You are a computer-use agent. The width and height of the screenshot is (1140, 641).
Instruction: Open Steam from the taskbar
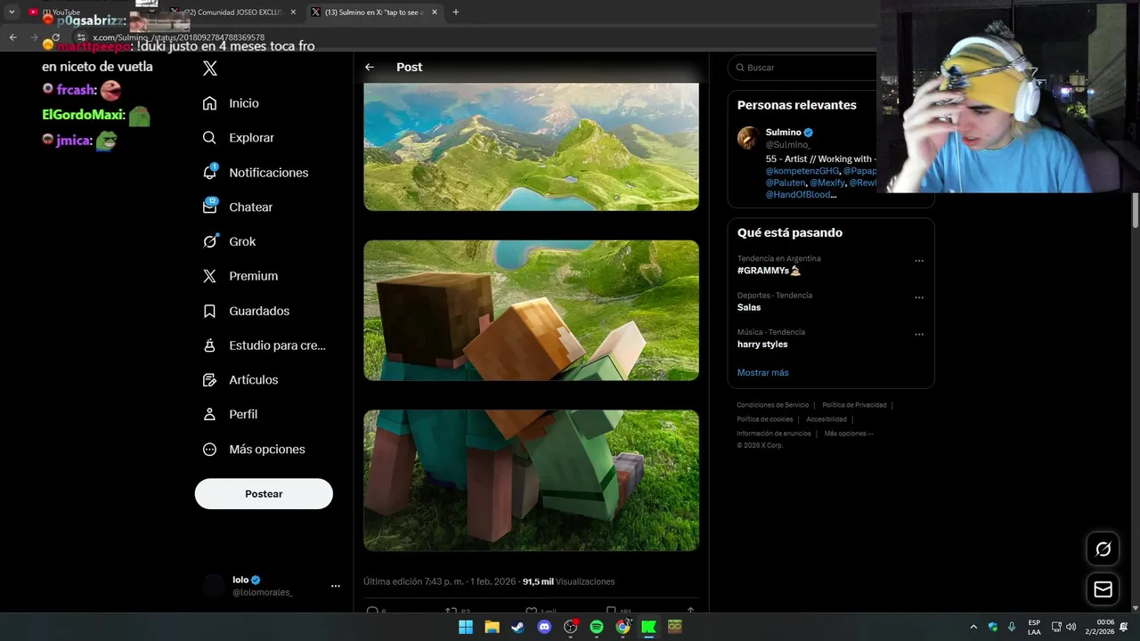click(x=517, y=627)
